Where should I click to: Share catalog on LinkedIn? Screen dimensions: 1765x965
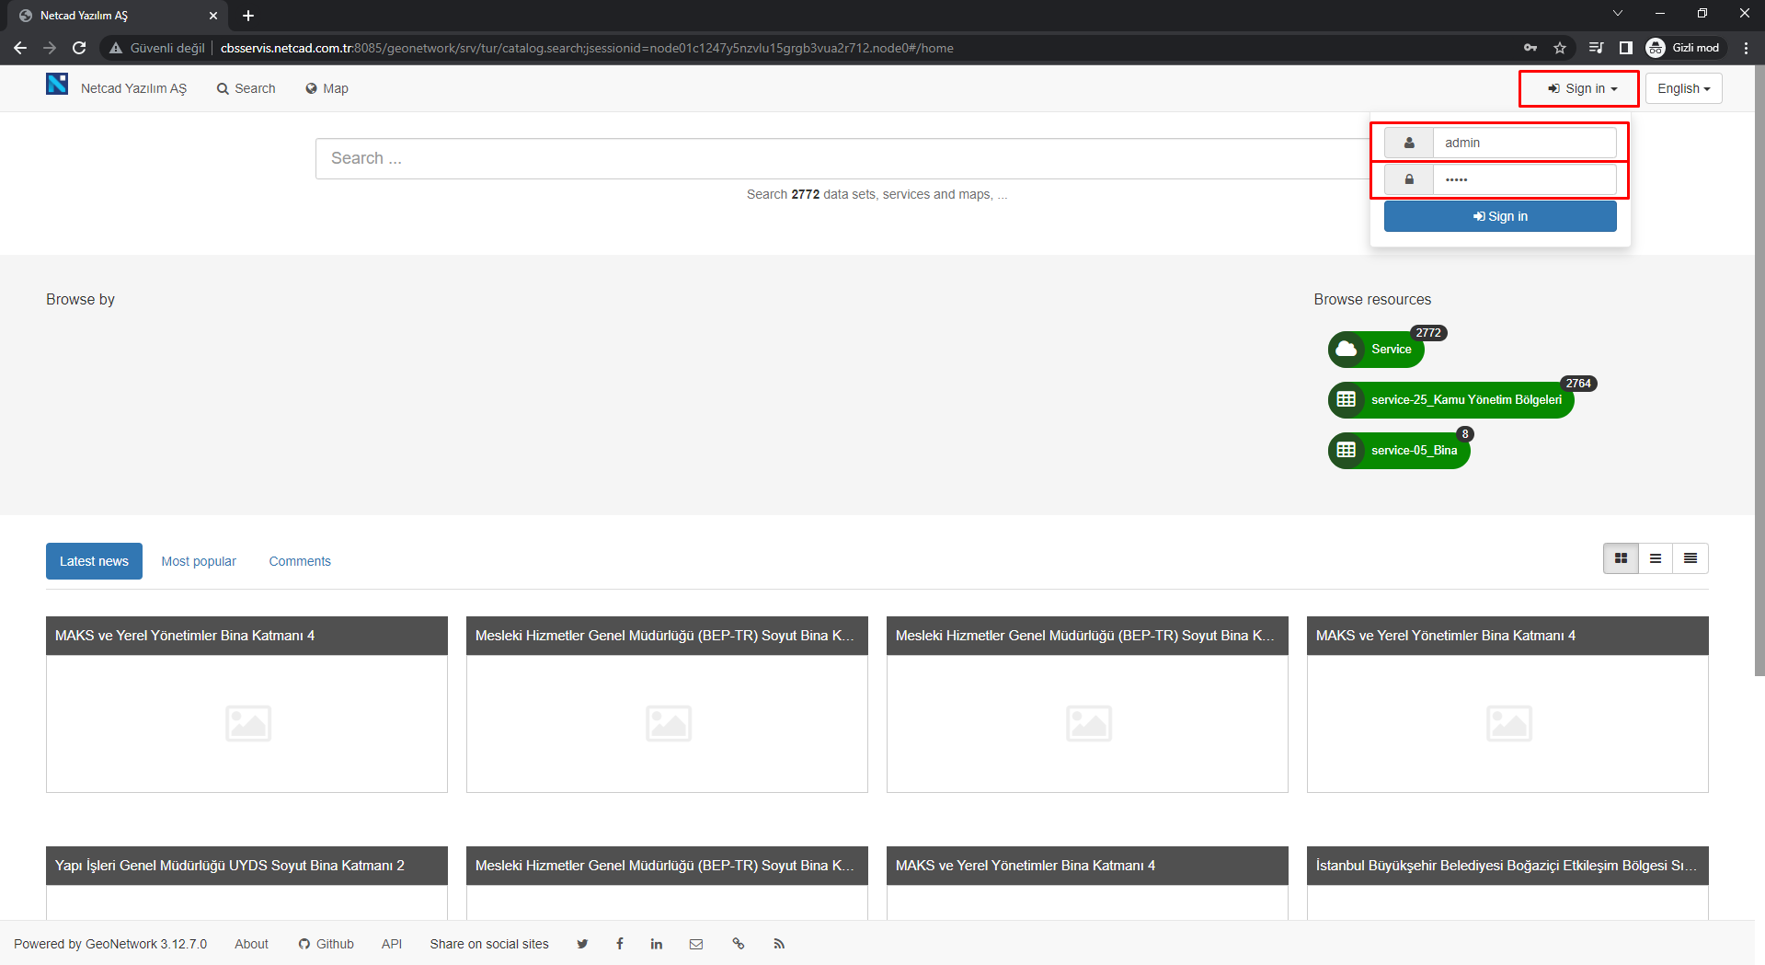click(657, 944)
